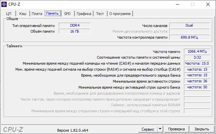The height and width of the screenshot is (134, 216).
Task: Switch to the SPD tab
Action: [x=67, y=14]
